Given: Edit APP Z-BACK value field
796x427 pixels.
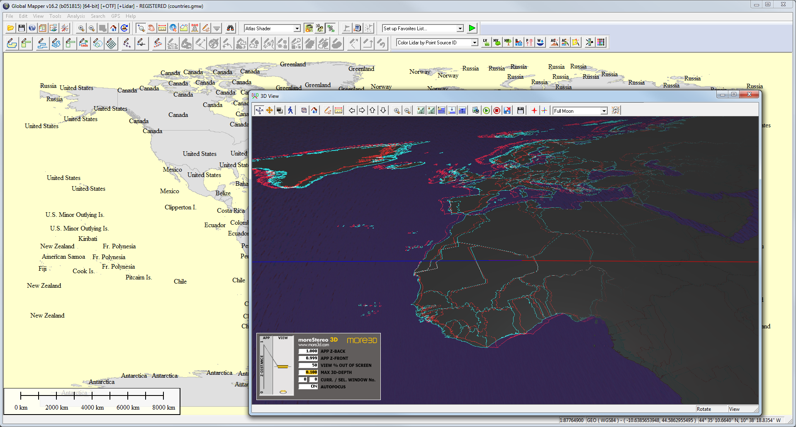Looking at the screenshot, I should click(x=308, y=351).
